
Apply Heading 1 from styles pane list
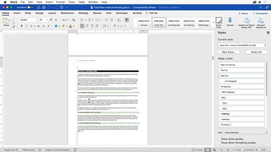point(242,114)
